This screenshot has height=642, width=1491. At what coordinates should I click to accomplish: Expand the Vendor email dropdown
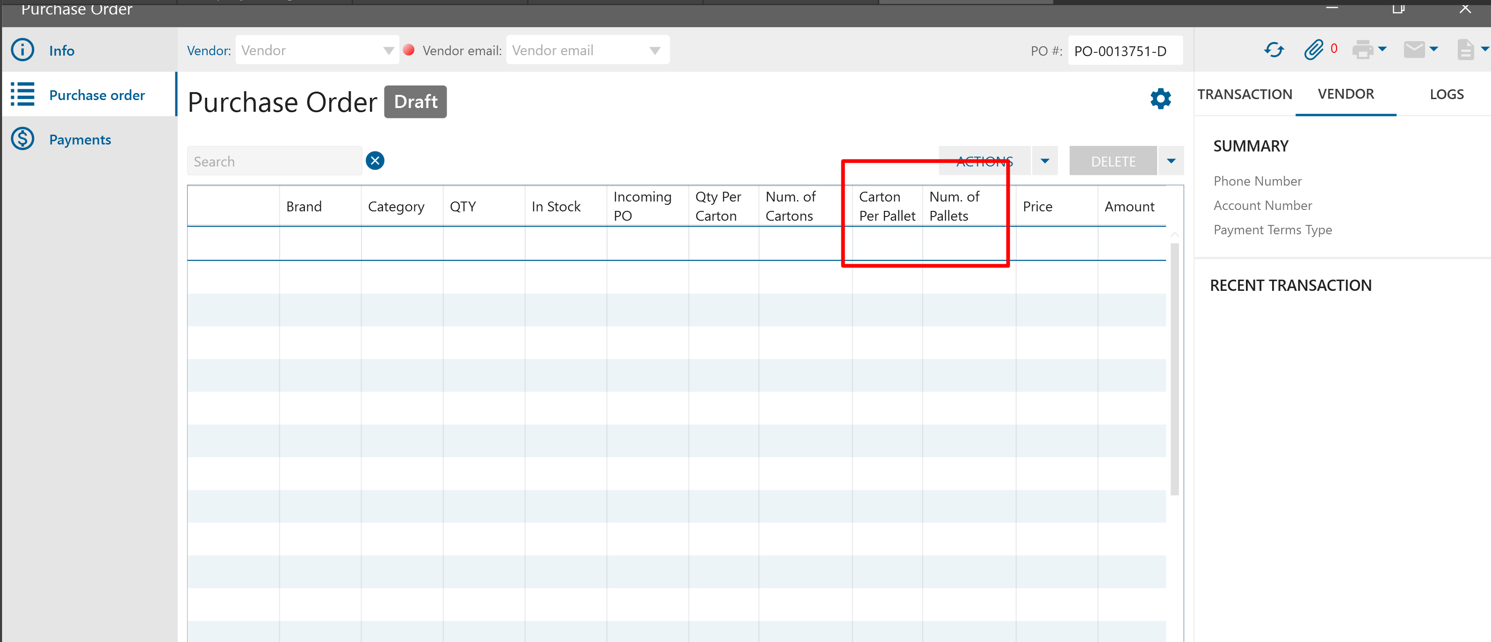pos(655,51)
